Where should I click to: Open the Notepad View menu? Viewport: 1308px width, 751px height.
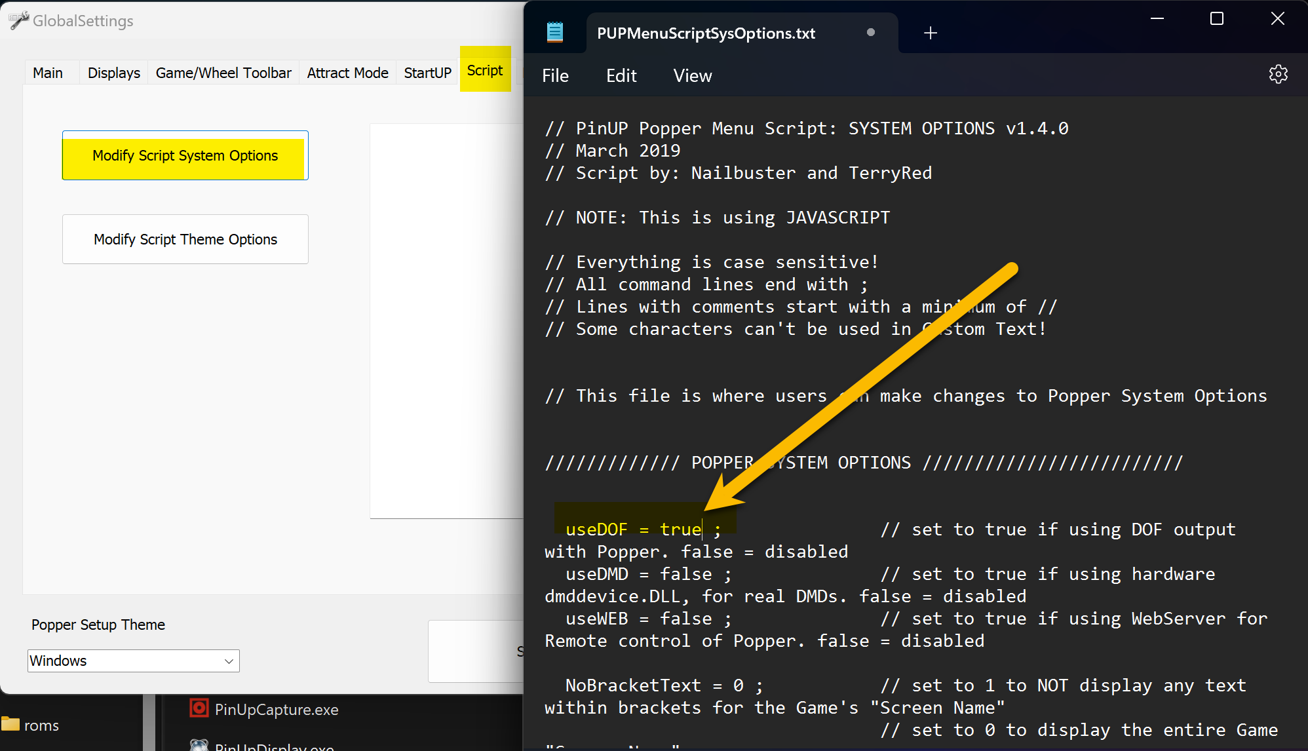tap(692, 75)
